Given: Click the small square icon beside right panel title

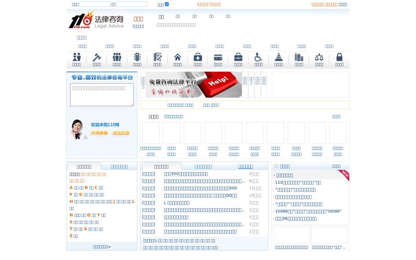Looking at the screenshot, I should pyautogui.click(x=276, y=166).
